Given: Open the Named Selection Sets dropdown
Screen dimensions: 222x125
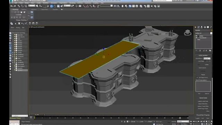Looking at the screenshot, I should [x=106, y=6].
